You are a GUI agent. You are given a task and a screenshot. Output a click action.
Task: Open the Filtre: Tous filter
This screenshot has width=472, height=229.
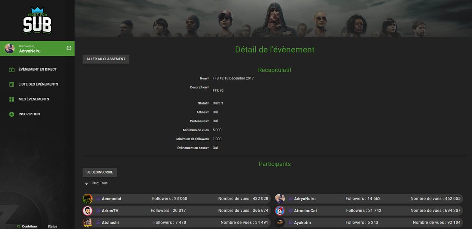[x=96, y=183]
